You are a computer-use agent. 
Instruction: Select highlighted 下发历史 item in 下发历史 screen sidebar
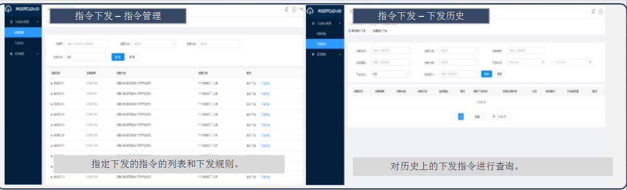coord(325,44)
